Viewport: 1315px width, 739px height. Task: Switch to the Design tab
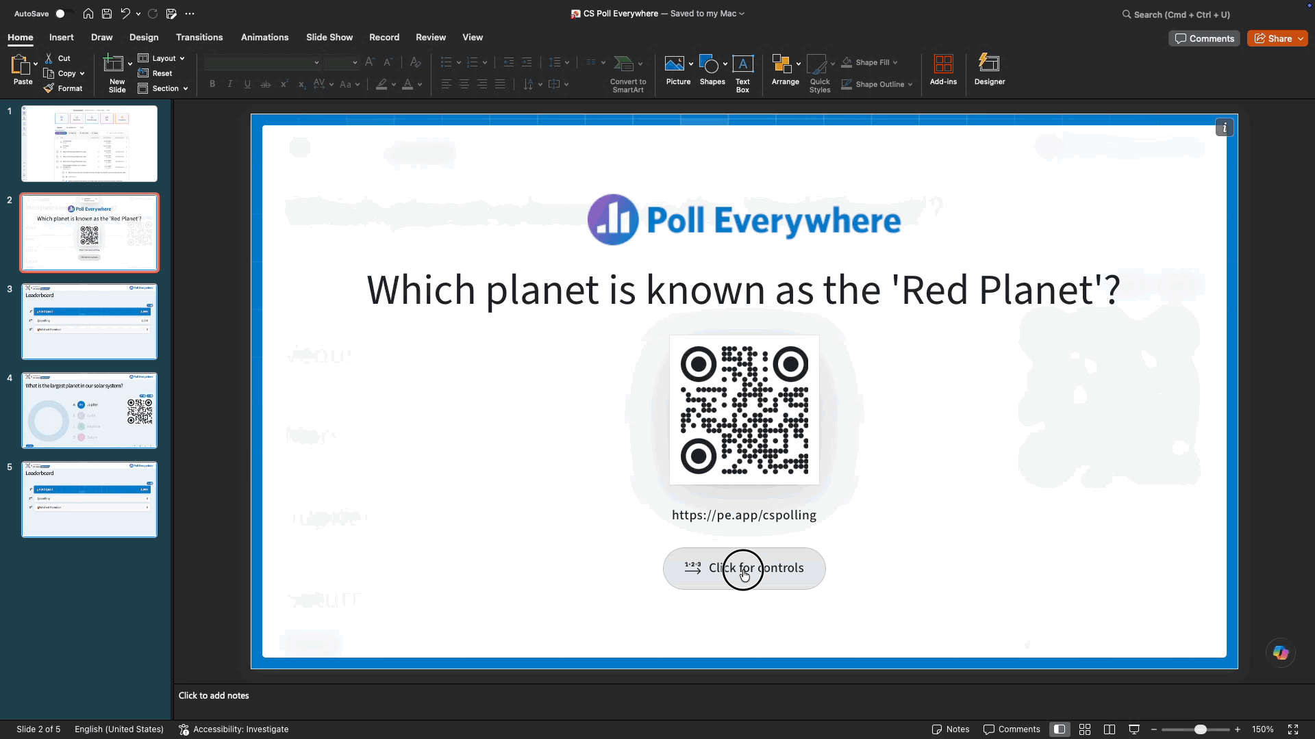click(144, 38)
